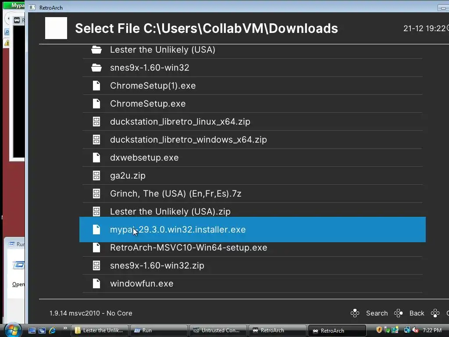
Task: Click the security shield tray icon
Action: pyautogui.click(x=379, y=330)
